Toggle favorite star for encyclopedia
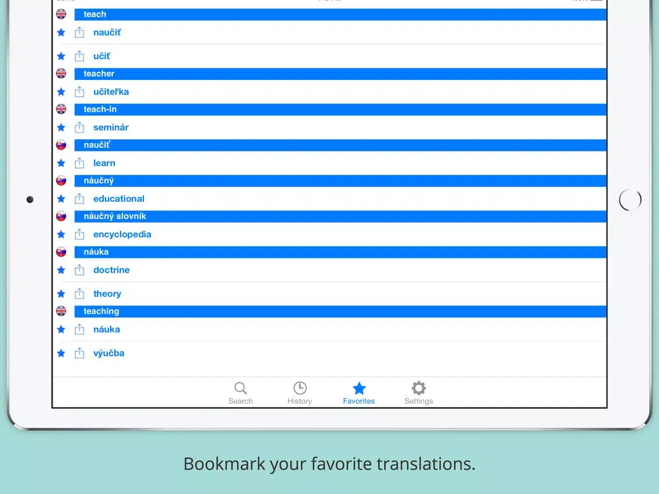Screen dimensions: 659x494 coord(61,234)
